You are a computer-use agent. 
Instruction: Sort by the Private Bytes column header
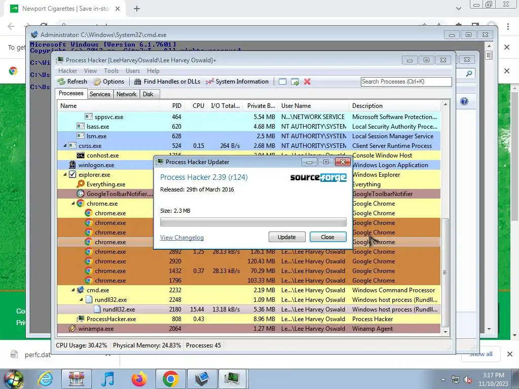[260, 106]
